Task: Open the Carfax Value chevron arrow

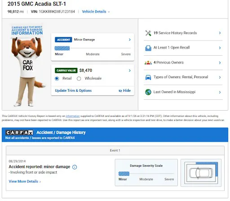Action: pyautogui.click(x=130, y=71)
